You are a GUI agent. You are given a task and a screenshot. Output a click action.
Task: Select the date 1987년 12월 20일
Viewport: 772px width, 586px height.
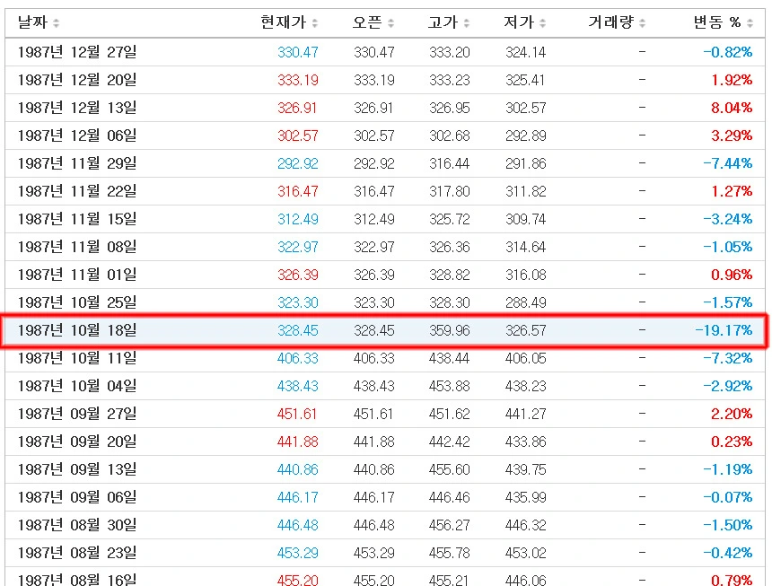(77, 80)
